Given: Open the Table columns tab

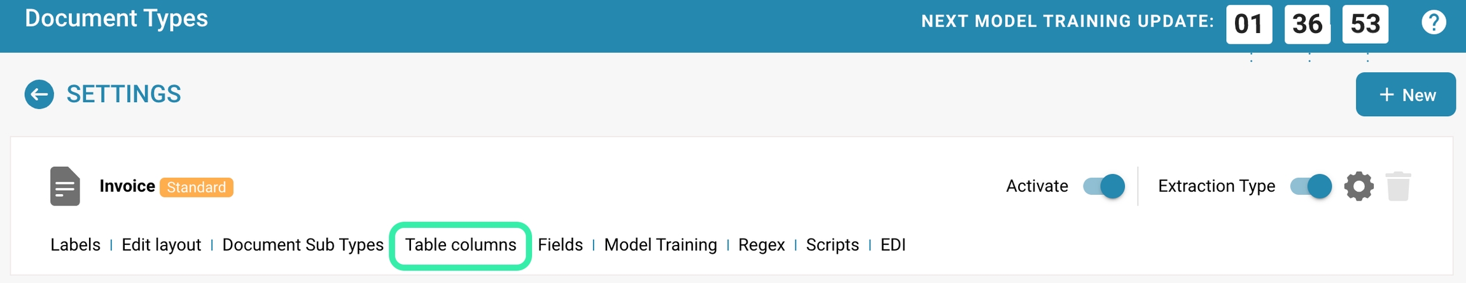Looking at the screenshot, I should point(461,245).
